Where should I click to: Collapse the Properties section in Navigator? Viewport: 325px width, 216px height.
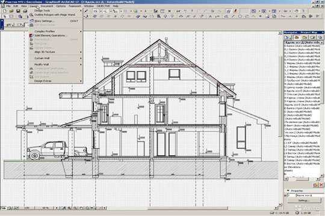click(x=288, y=190)
